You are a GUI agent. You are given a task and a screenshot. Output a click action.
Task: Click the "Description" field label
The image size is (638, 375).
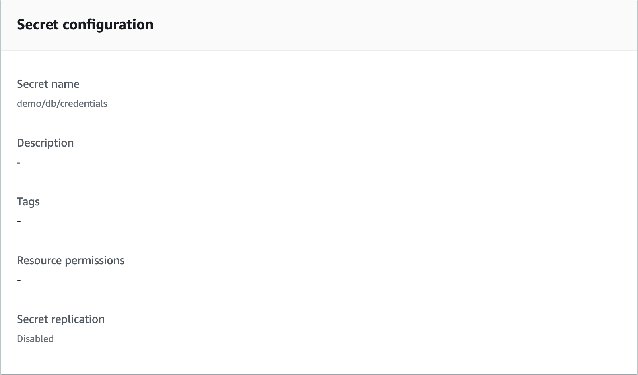45,143
